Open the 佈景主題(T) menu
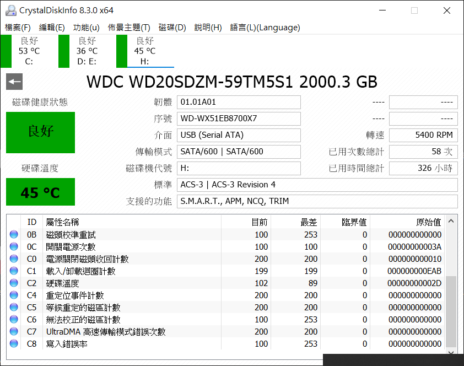This screenshot has width=464, height=366. pos(129,28)
